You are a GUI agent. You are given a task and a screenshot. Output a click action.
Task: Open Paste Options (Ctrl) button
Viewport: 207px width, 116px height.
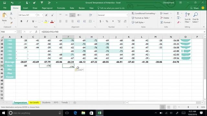click(79, 70)
